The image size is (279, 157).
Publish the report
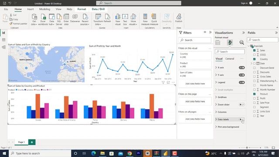(179, 18)
